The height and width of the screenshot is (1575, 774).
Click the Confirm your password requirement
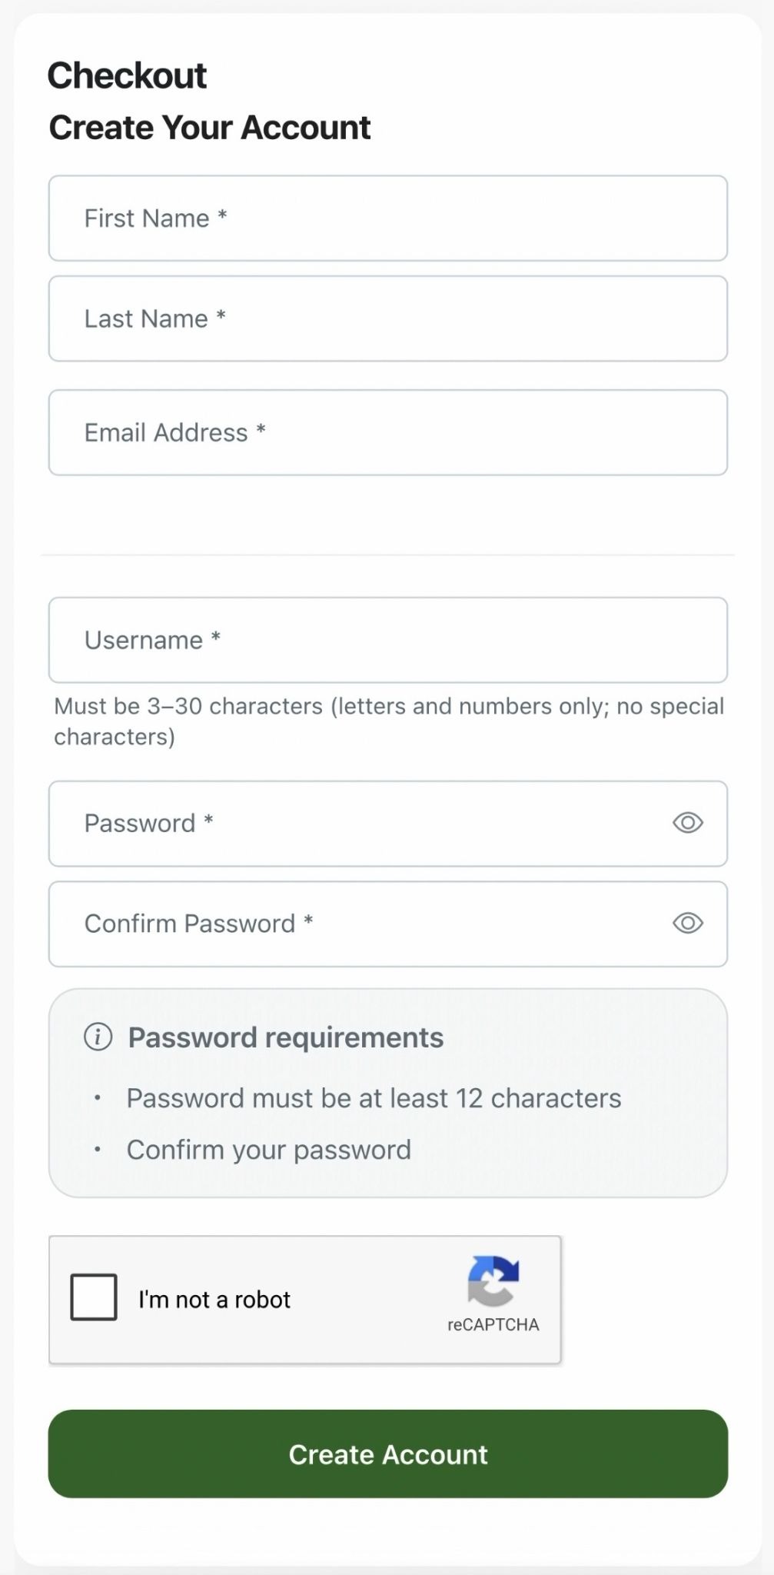[x=269, y=1150]
